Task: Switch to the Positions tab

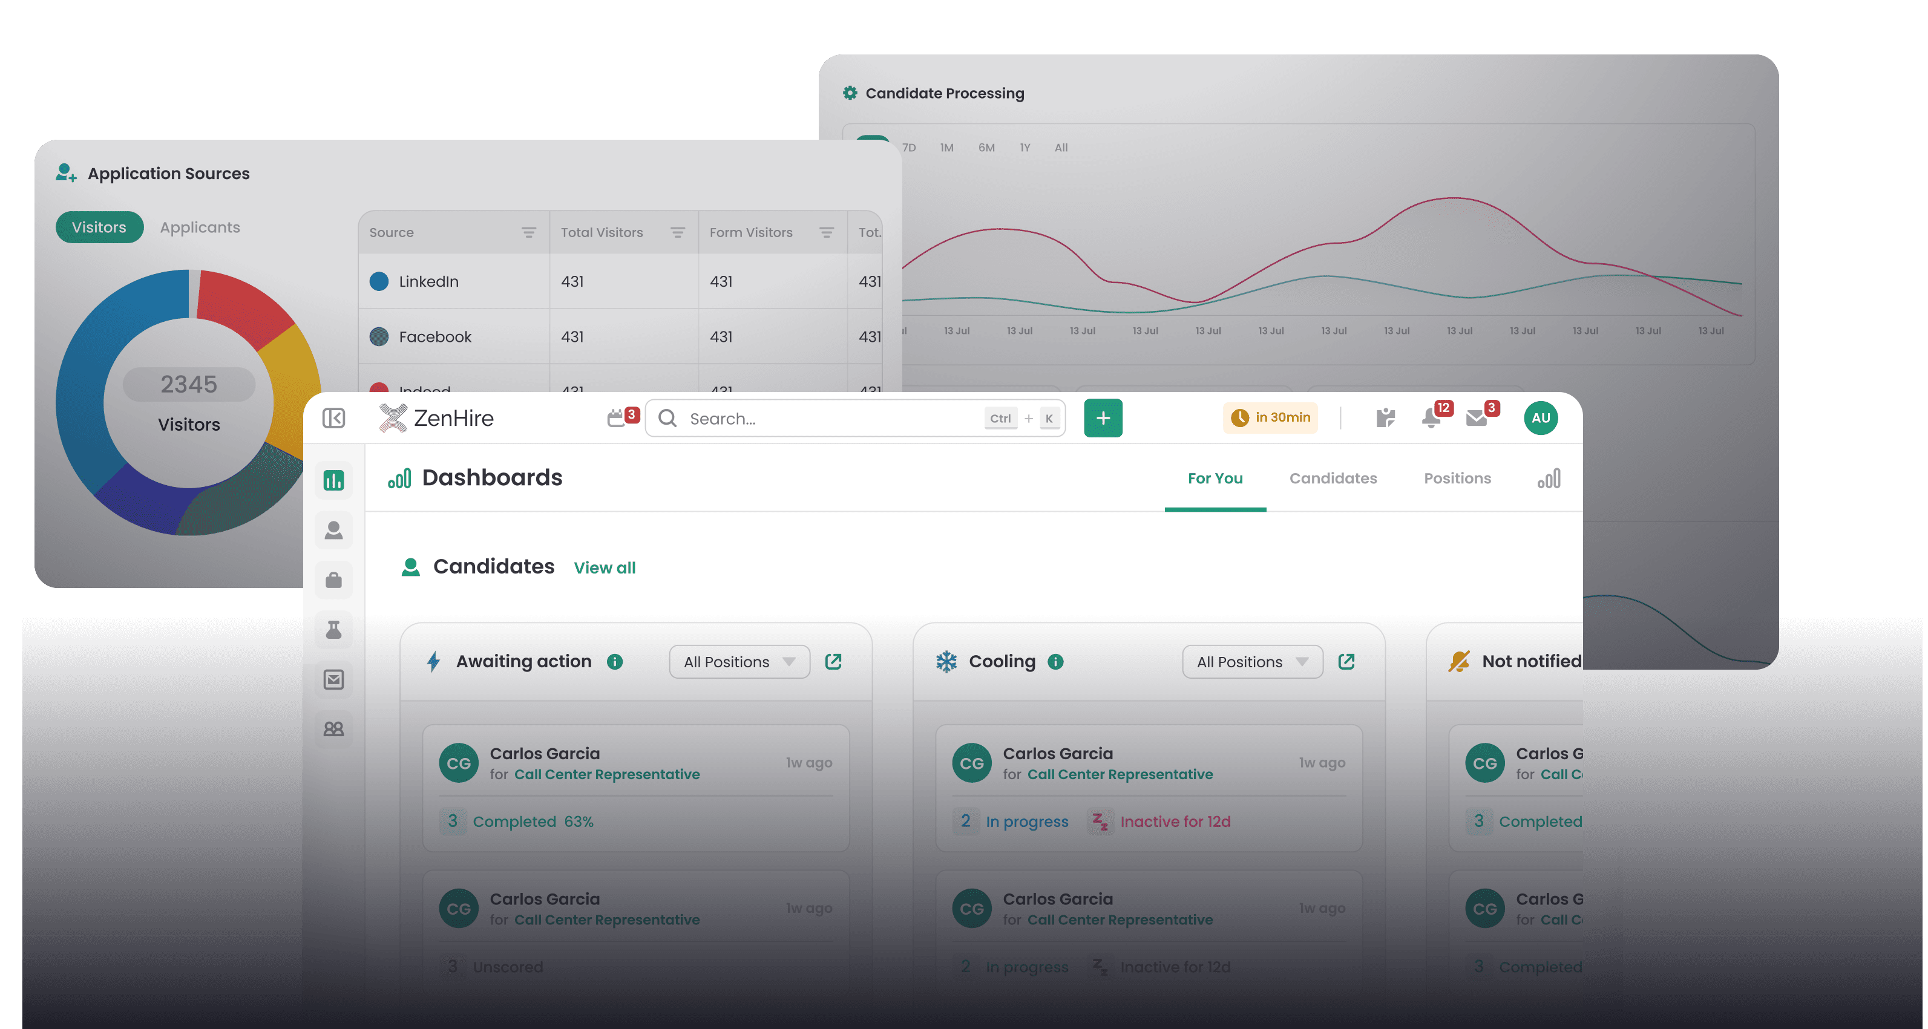Action: click(1457, 479)
